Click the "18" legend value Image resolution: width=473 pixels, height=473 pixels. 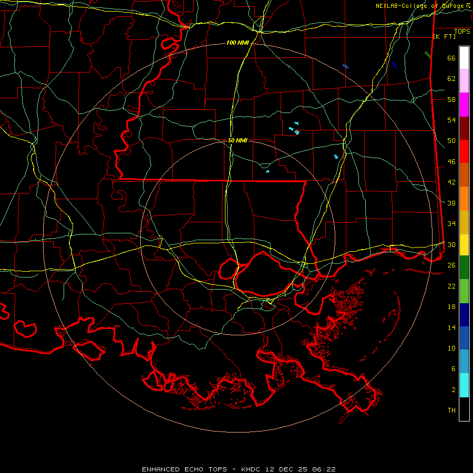coord(451,307)
